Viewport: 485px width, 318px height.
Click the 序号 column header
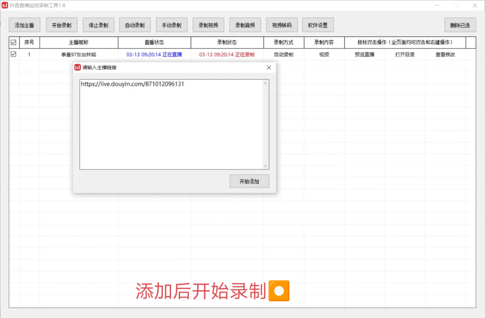[x=29, y=42]
